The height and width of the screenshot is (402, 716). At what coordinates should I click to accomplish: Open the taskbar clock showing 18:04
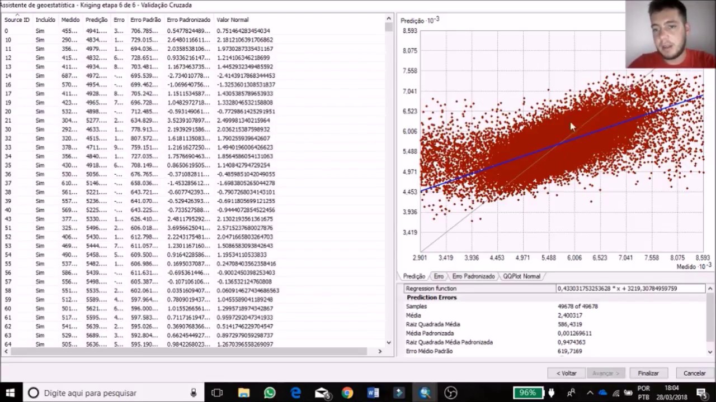[672, 393]
